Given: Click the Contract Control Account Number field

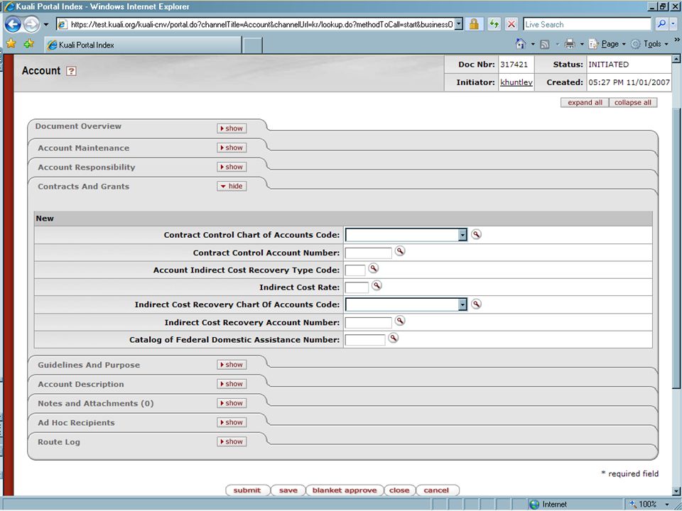Looking at the screenshot, I should pos(369,253).
